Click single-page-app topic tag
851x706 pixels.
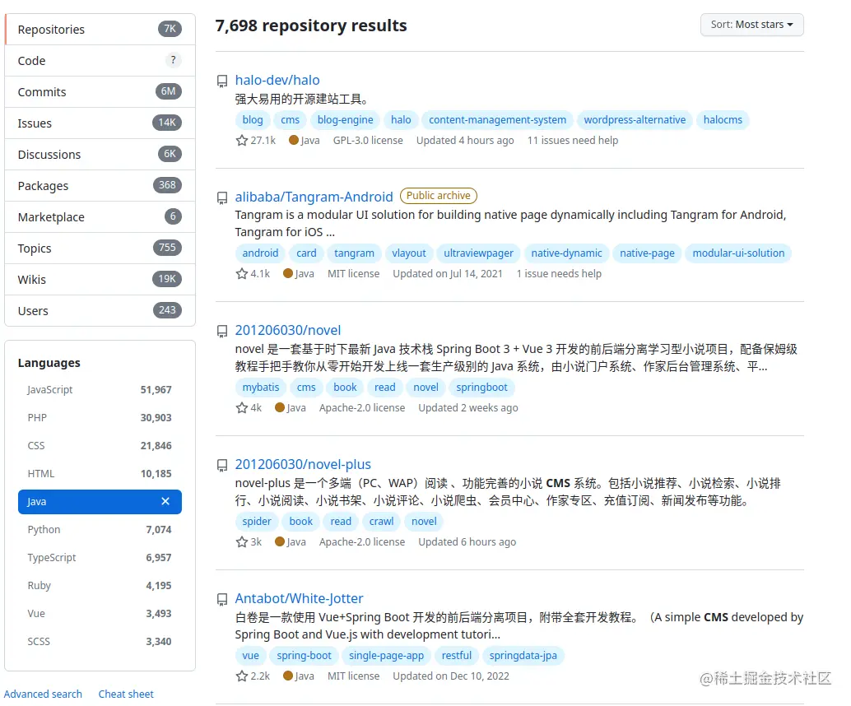[386, 656]
